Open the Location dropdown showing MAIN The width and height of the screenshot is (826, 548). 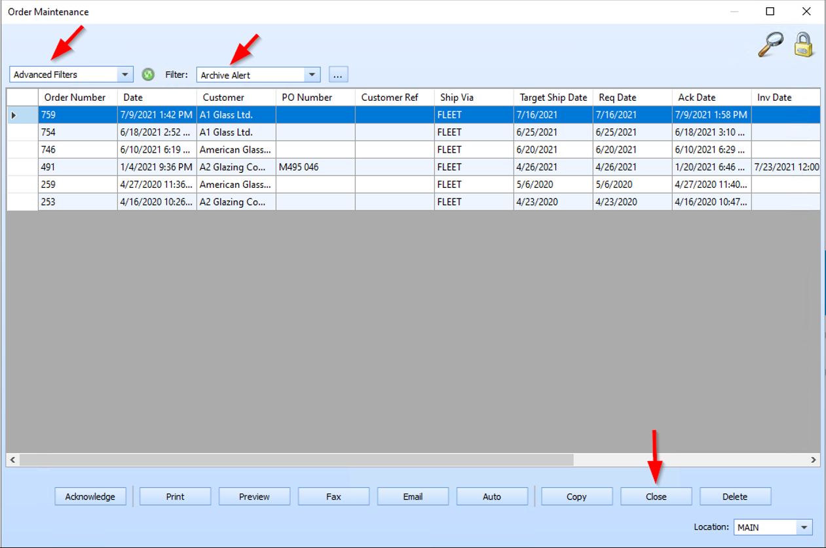pyautogui.click(x=806, y=526)
